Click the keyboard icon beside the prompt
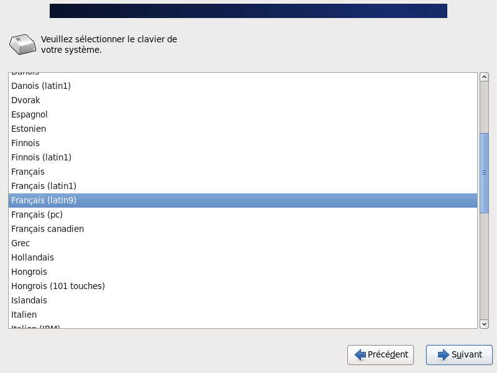 pos(22,45)
